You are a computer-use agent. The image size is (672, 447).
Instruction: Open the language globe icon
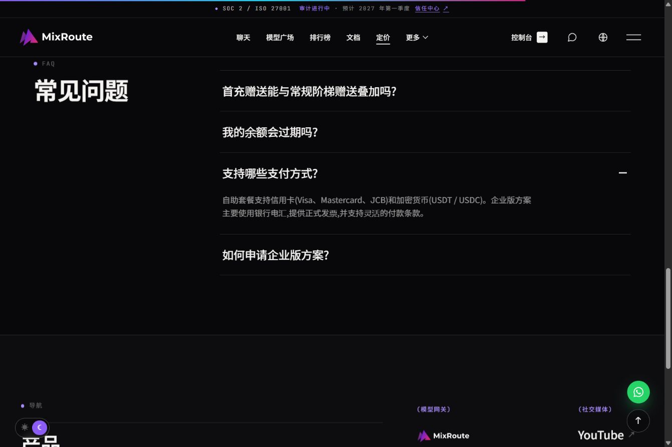(x=603, y=37)
